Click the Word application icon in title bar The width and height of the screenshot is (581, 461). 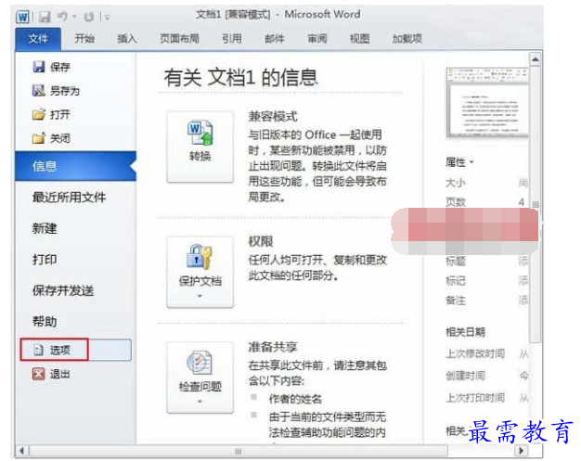pos(22,17)
